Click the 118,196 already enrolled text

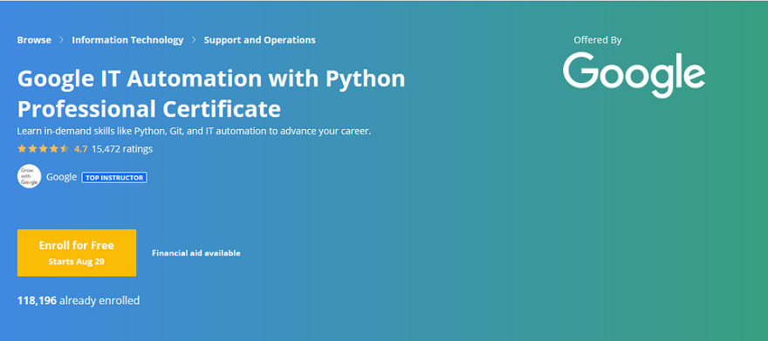click(79, 300)
